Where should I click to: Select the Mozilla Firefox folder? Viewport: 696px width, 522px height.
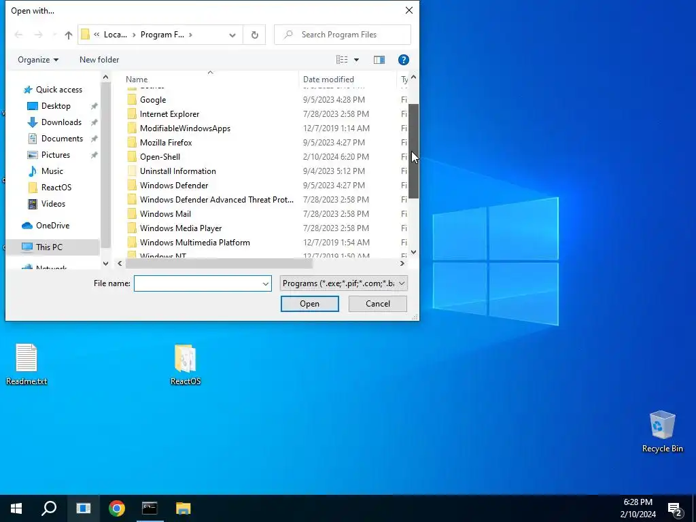coord(166,143)
